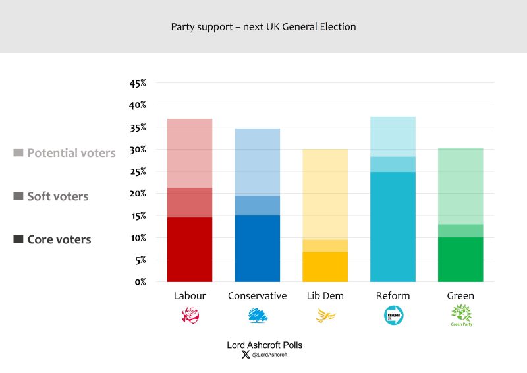This screenshot has width=527, height=373.
Task: Select Labour's dark red core voters bar
Action: click(x=190, y=250)
